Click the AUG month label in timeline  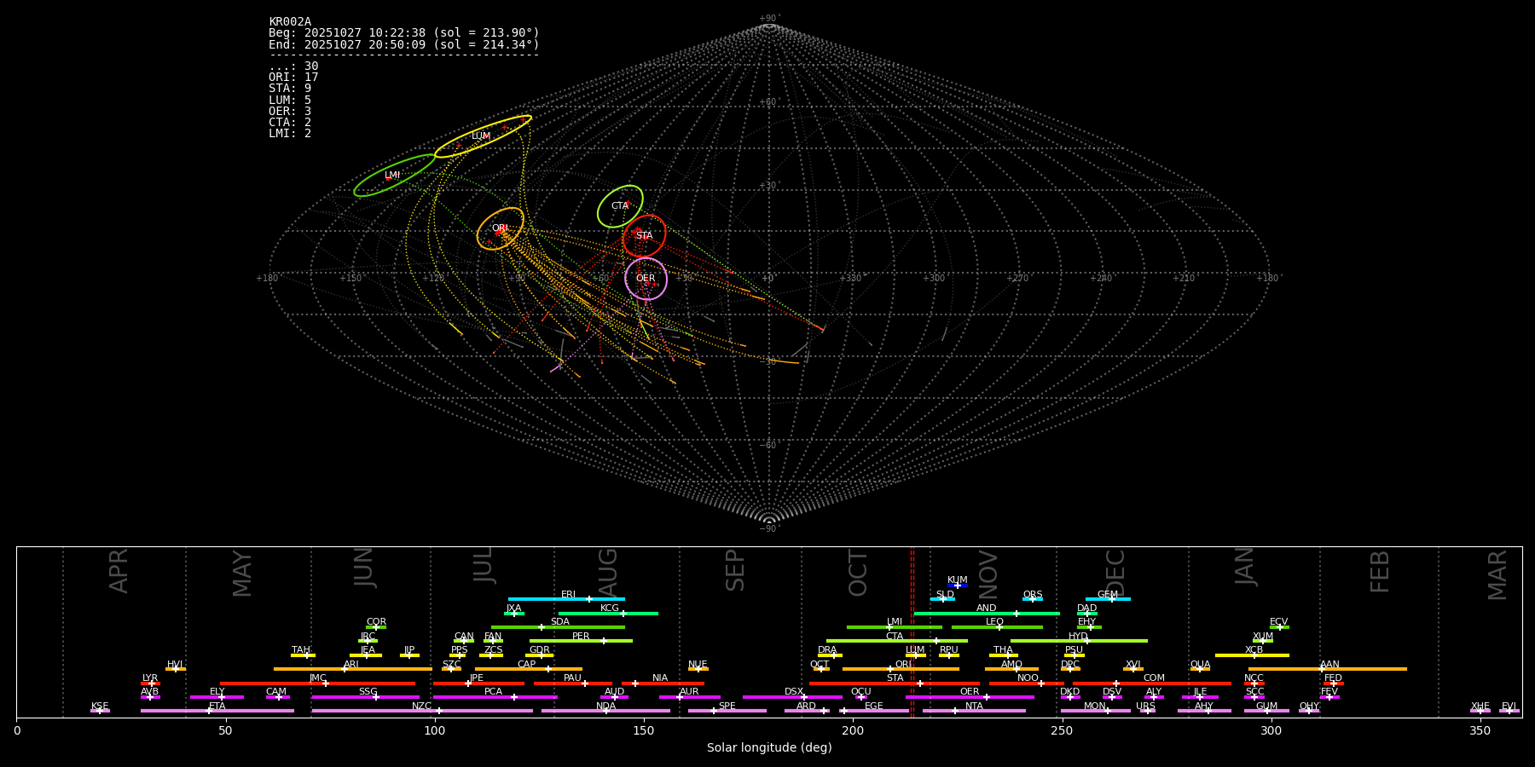coord(607,574)
